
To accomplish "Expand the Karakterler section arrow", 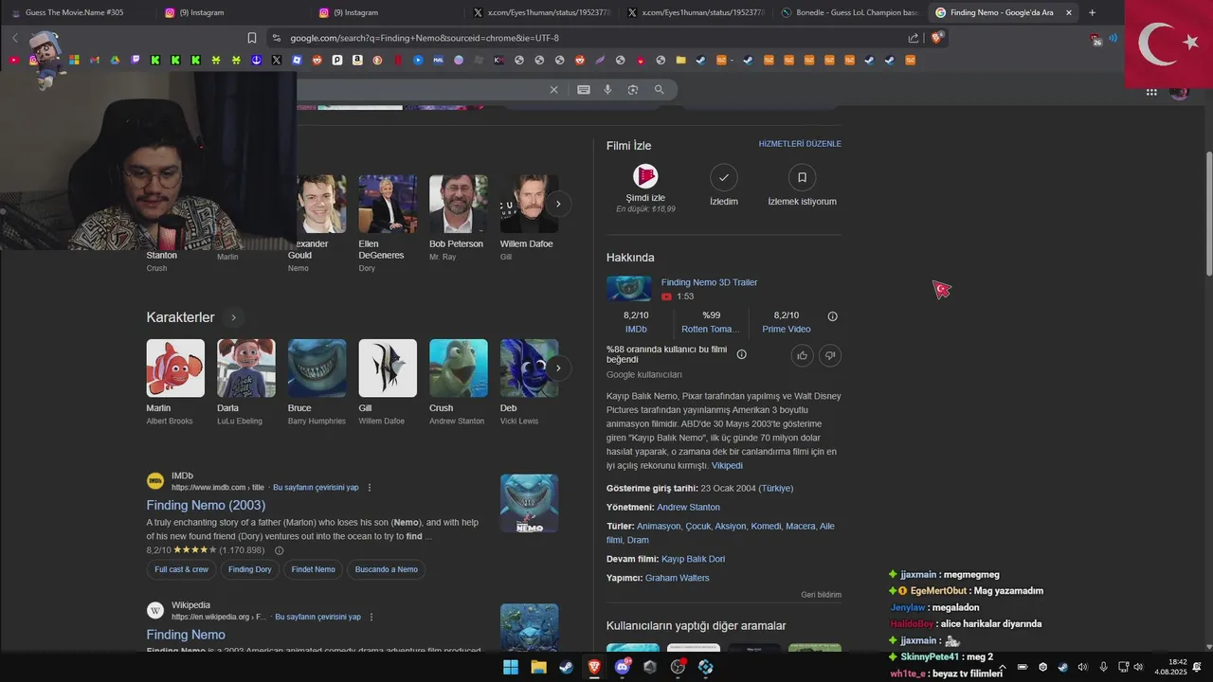I will (233, 317).
